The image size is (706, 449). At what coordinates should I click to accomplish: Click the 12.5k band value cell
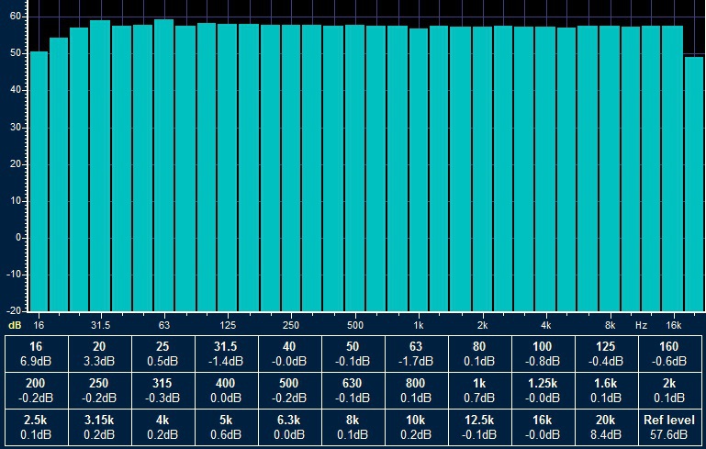pos(479,425)
